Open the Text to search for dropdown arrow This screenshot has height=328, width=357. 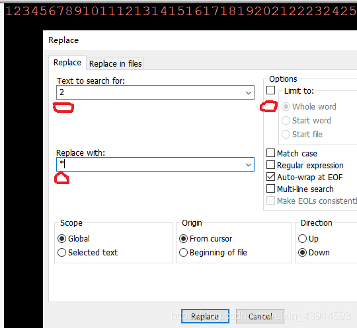pyautogui.click(x=249, y=92)
